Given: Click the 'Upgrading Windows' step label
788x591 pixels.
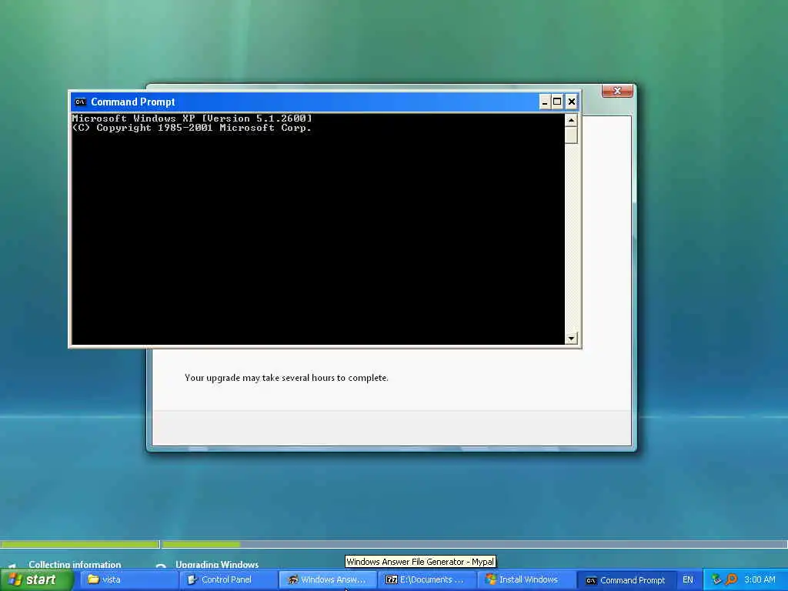Looking at the screenshot, I should point(217,564).
